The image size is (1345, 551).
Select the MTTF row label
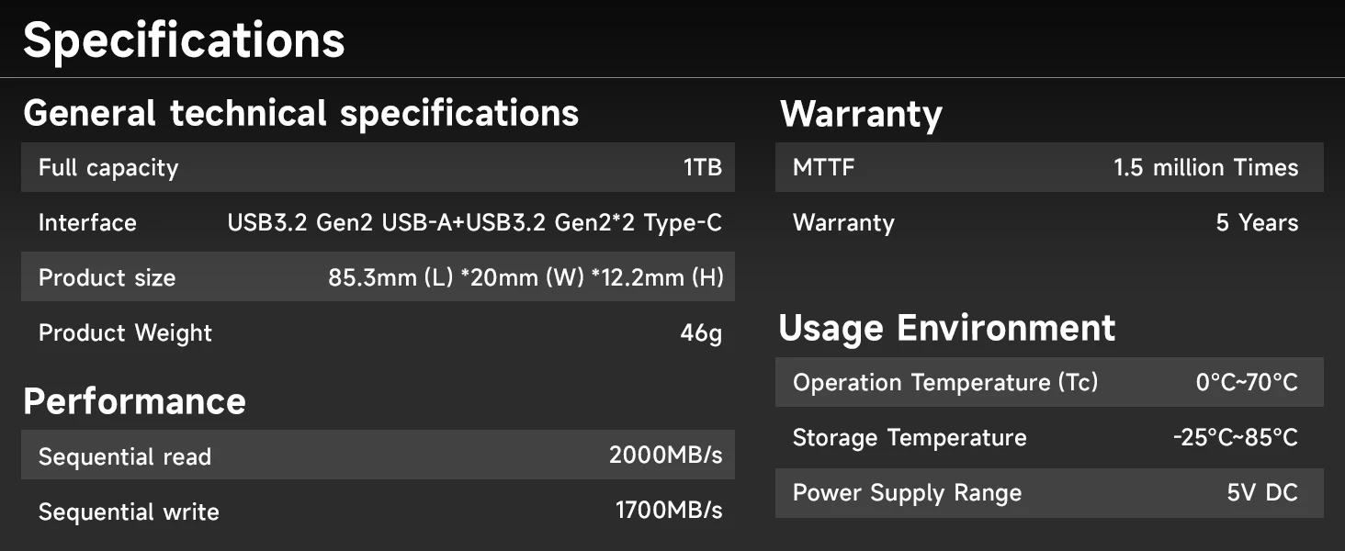[x=823, y=168]
